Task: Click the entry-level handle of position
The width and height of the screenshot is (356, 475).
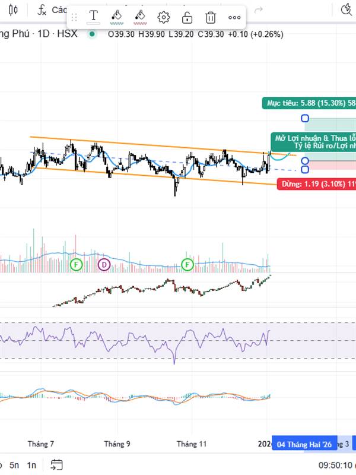Action: (x=305, y=161)
